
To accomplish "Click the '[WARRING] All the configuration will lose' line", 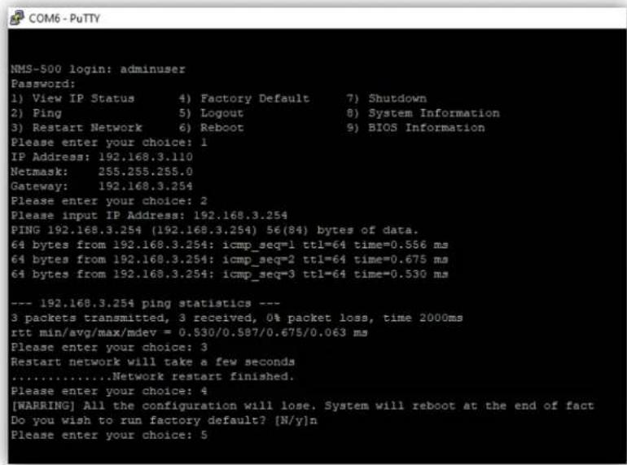I will click(x=303, y=406).
